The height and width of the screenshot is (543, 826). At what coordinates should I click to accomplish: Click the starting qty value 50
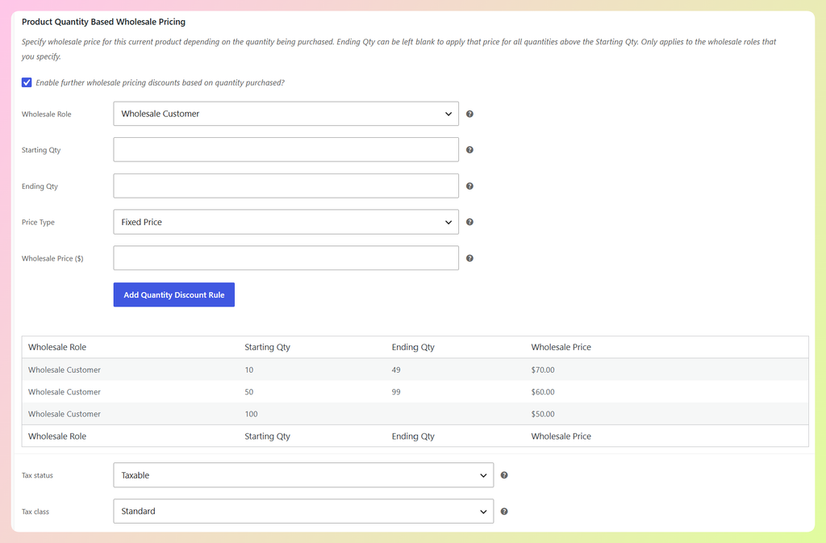pos(249,392)
